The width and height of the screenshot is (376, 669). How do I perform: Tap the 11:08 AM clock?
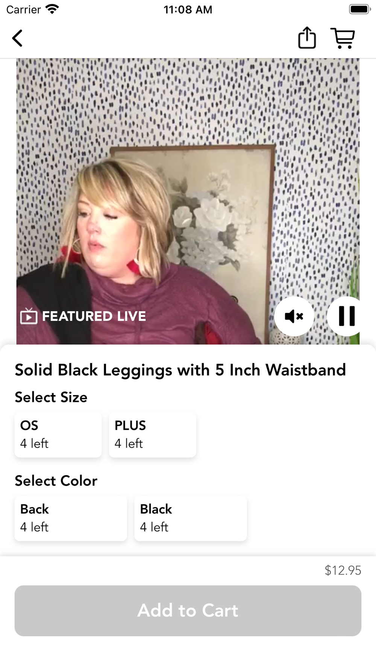188,10
